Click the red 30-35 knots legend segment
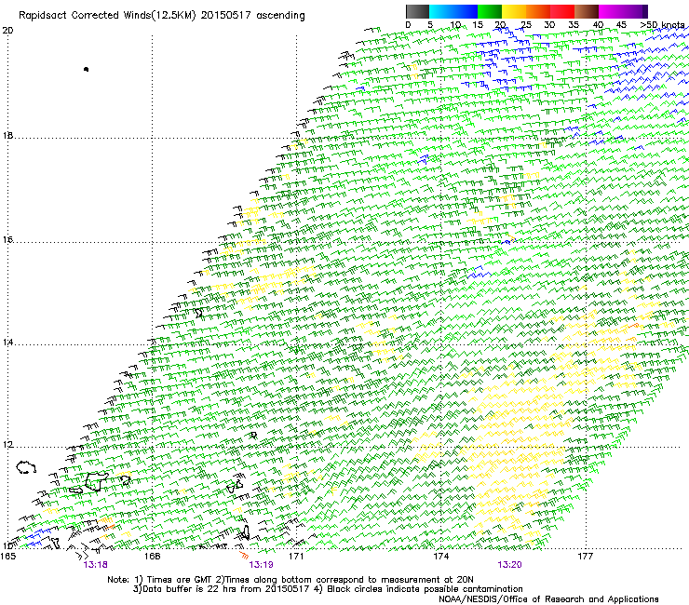This screenshot has width=689, height=605. click(562, 11)
